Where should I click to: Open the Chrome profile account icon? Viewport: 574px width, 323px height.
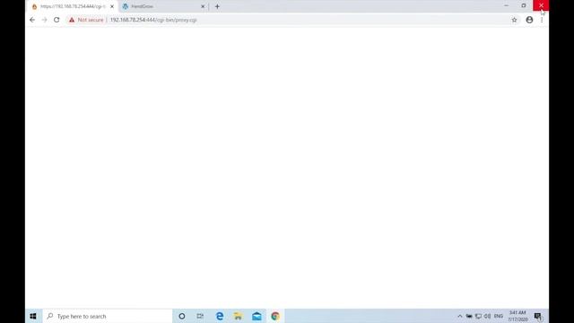pyautogui.click(x=529, y=20)
